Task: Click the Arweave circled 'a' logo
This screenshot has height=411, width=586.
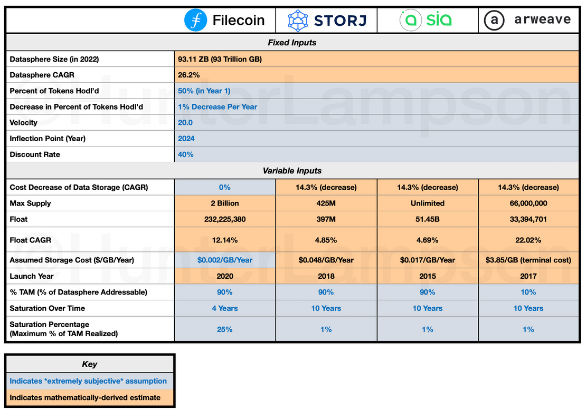Action: point(495,21)
